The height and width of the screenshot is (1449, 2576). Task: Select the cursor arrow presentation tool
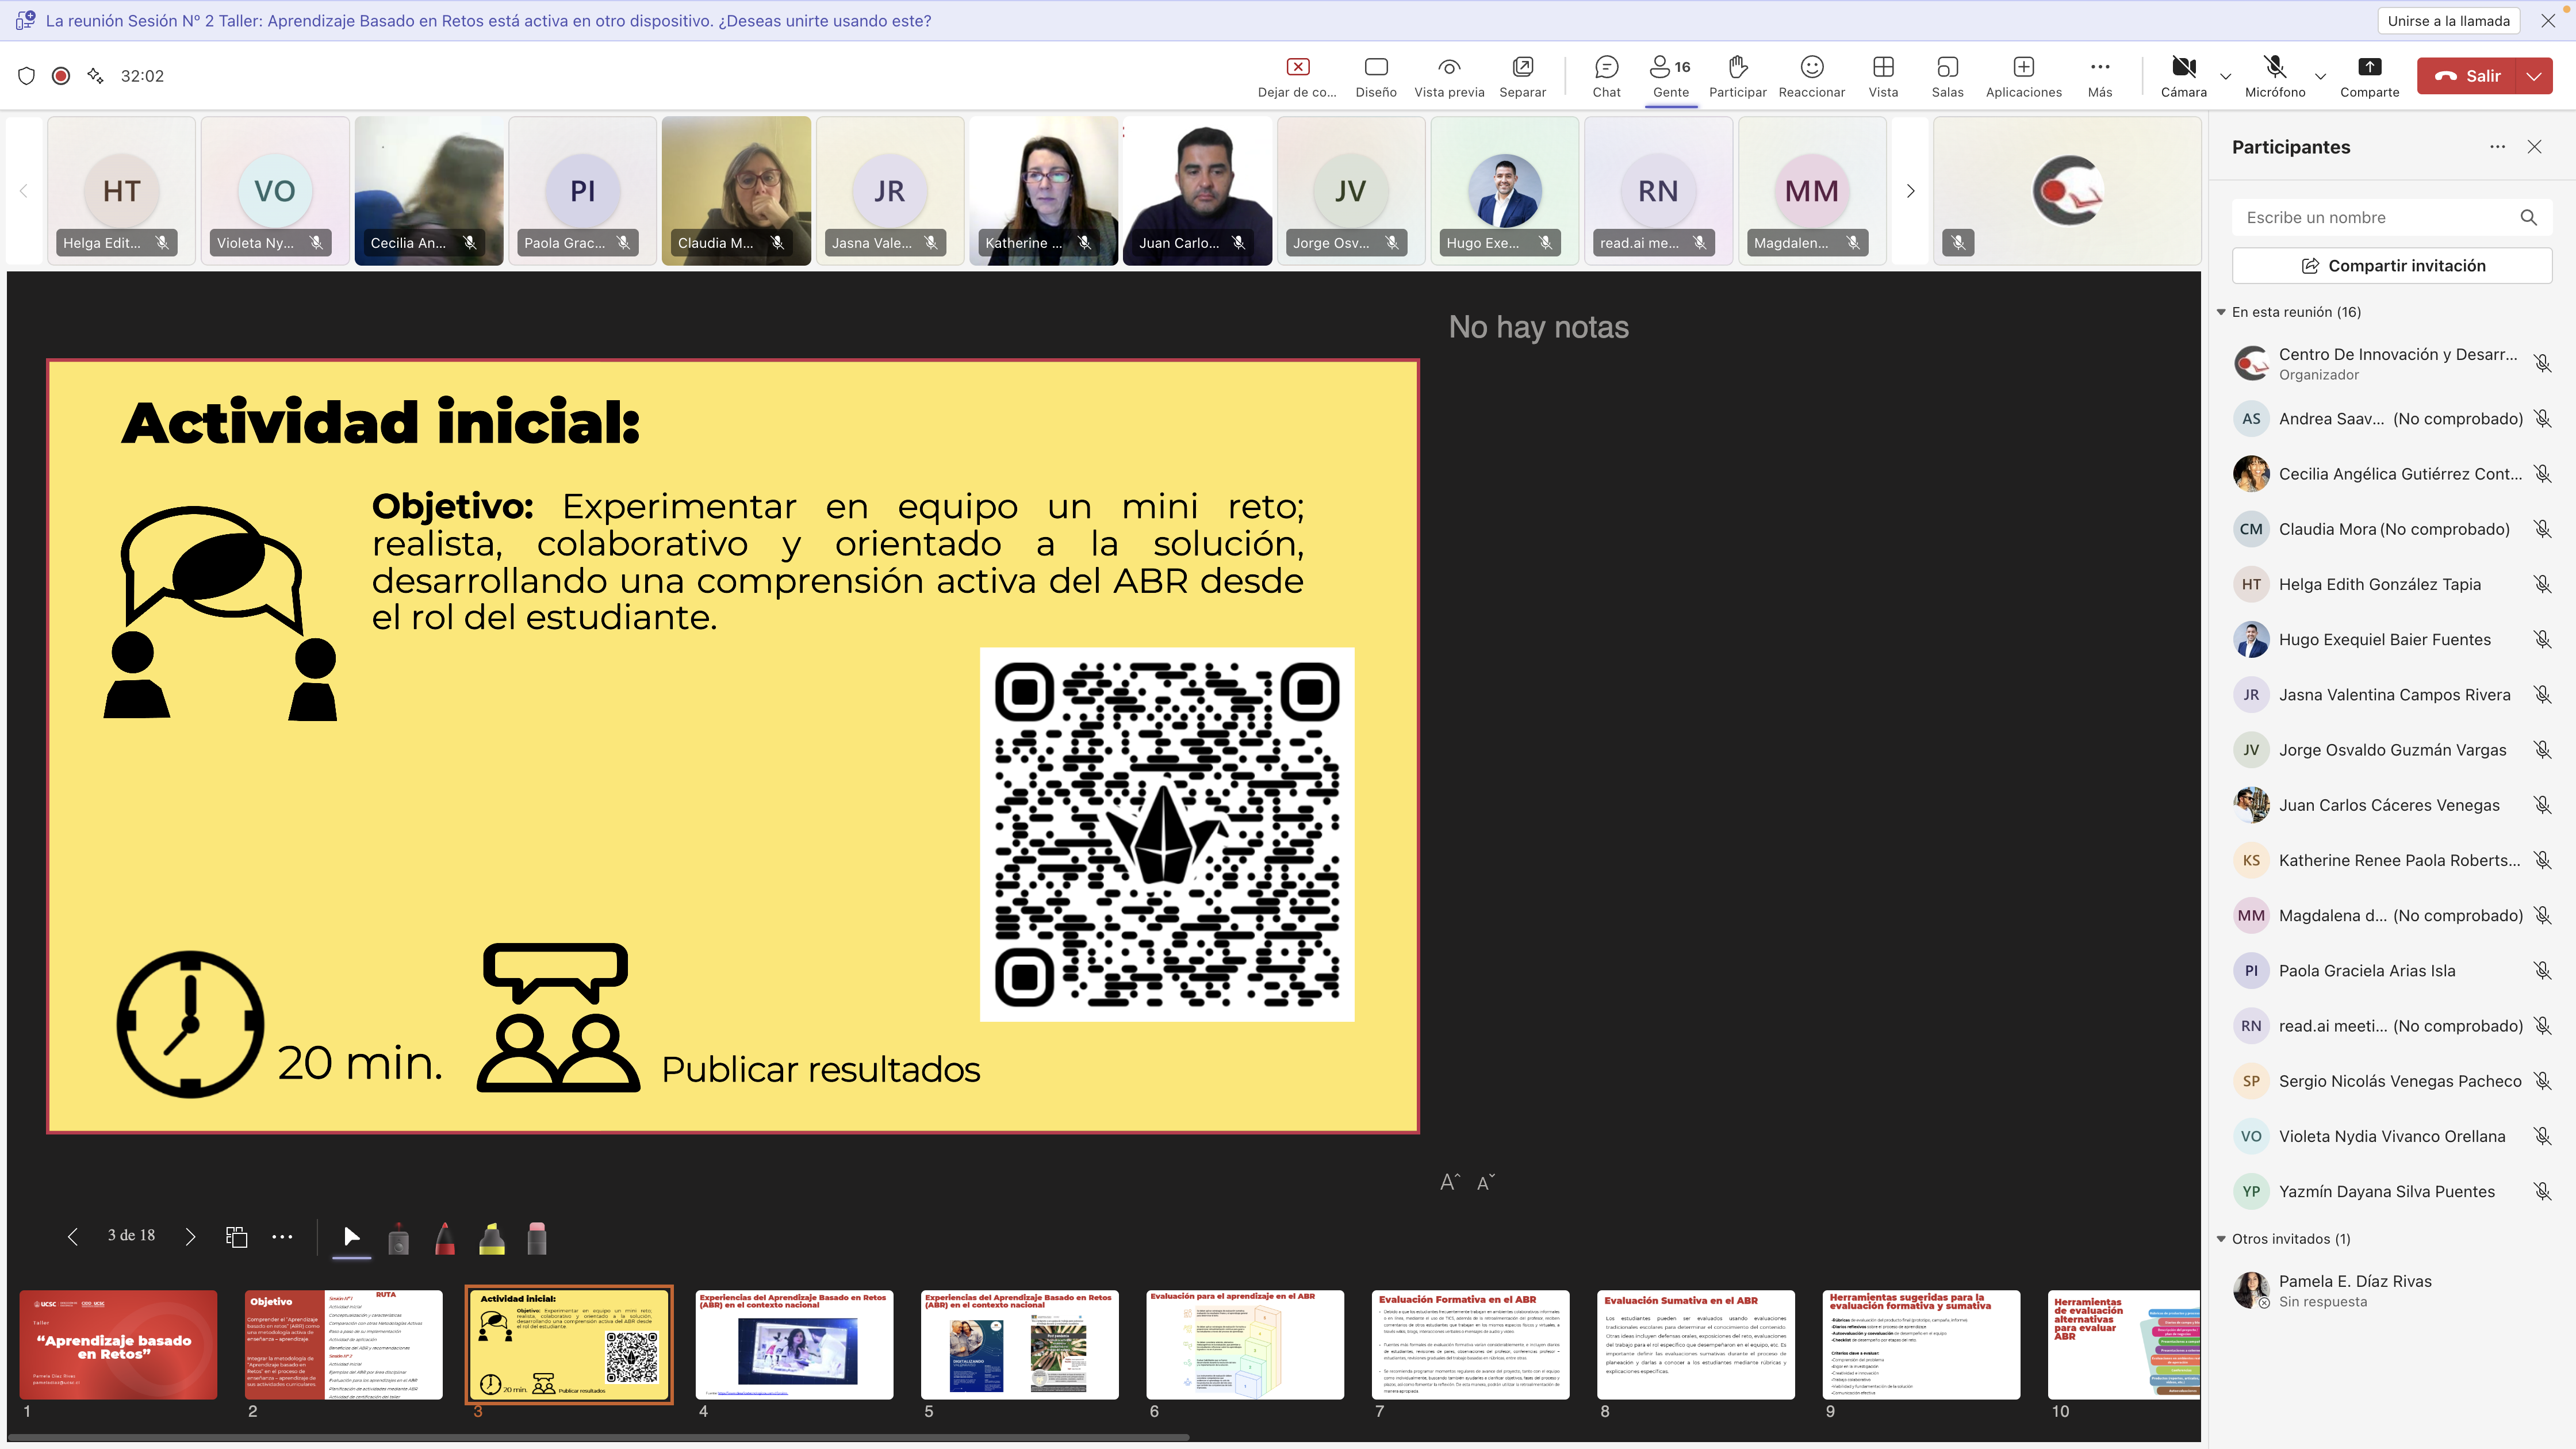coord(351,1237)
